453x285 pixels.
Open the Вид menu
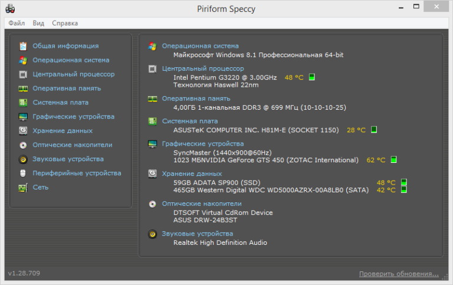point(38,23)
